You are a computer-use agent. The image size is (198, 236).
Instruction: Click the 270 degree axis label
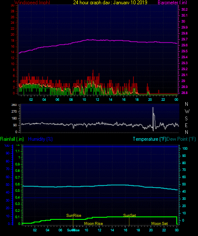(14, 111)
